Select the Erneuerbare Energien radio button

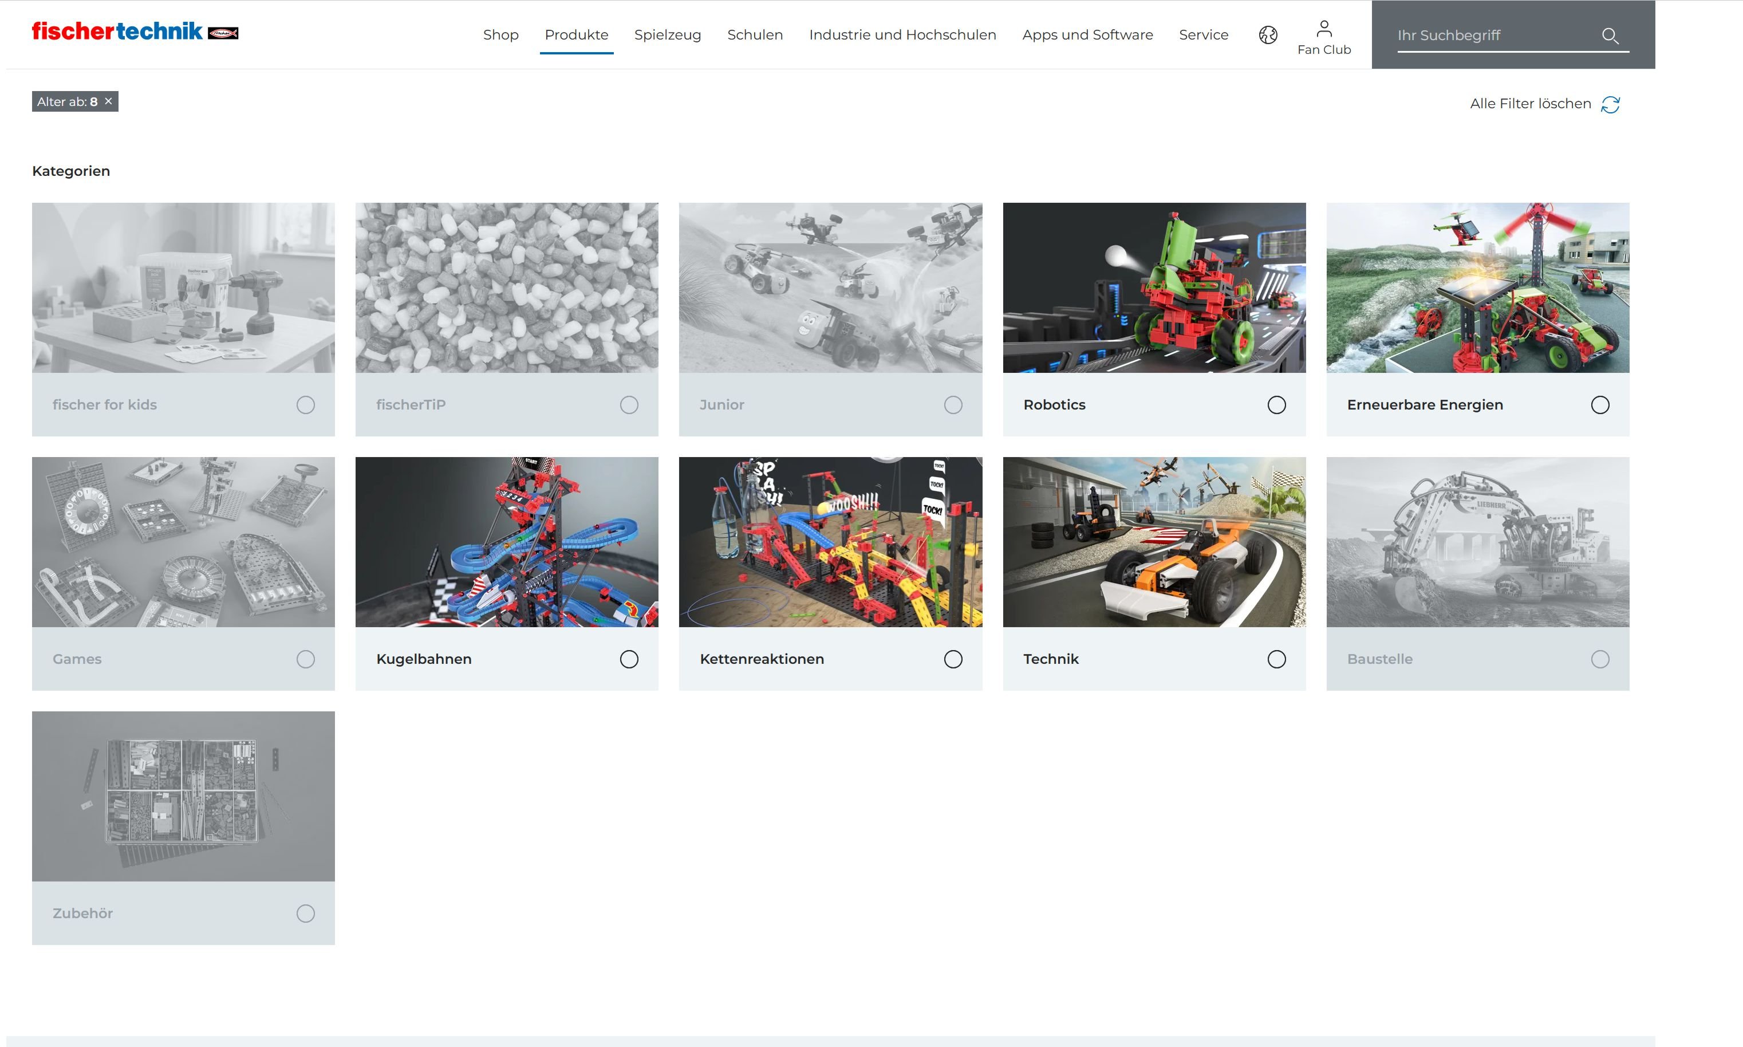[1600, 405]
